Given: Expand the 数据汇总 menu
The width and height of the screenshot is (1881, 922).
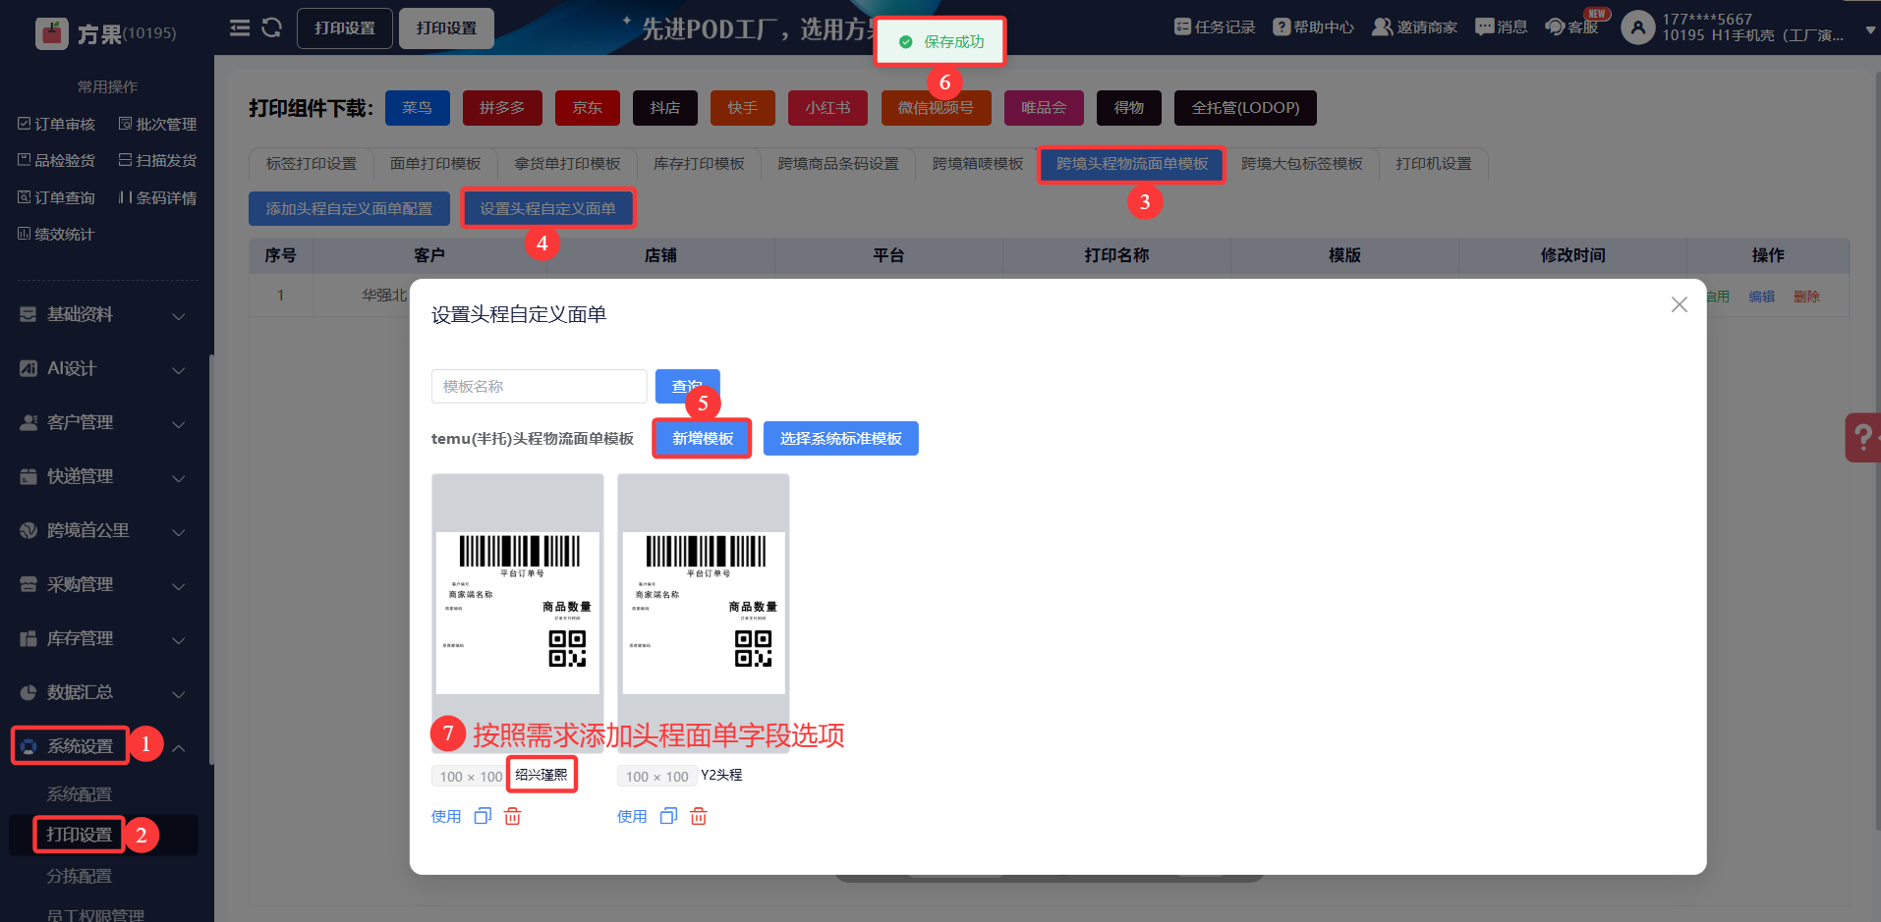Looking at the screenshot, I should [x=103, y=693].
